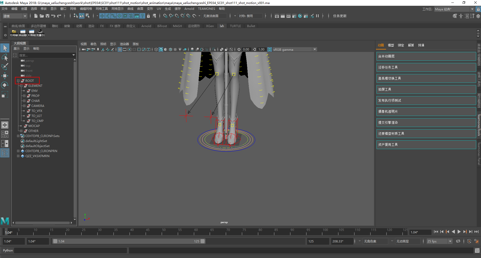This screenshot has height=258, width=481.
Task: Activate the Paint Selection tool
Action: click(5, 67)
